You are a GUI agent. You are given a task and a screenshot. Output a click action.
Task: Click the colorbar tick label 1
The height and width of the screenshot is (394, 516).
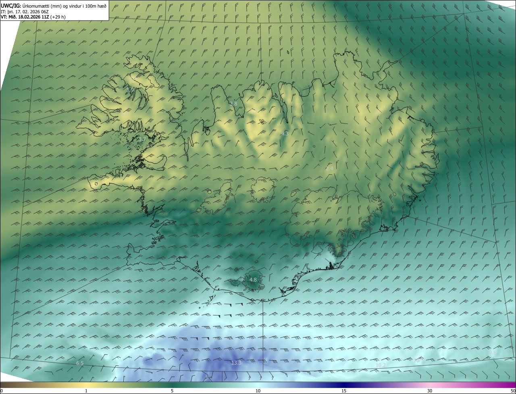tap(86, 391)
